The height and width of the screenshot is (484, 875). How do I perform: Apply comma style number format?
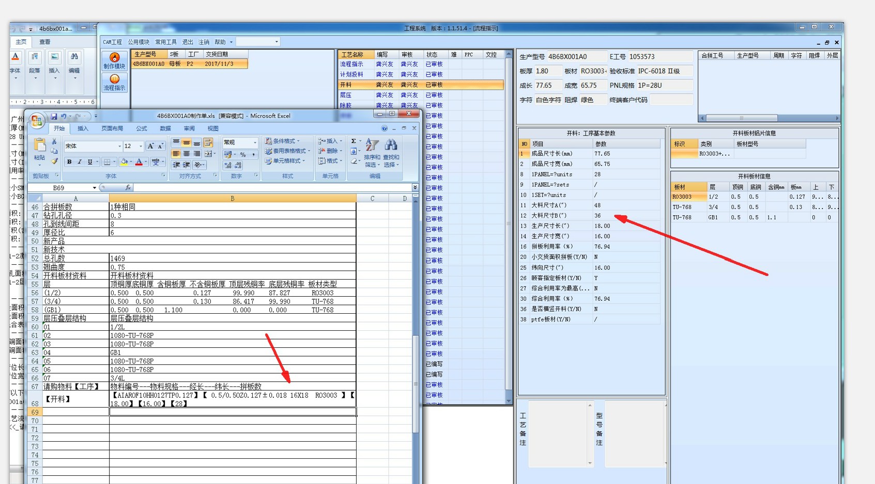(x=253, y=154)
